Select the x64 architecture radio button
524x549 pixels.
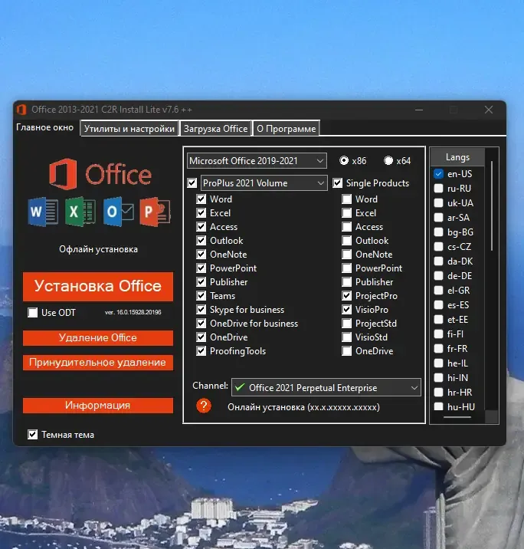[388, 161]
